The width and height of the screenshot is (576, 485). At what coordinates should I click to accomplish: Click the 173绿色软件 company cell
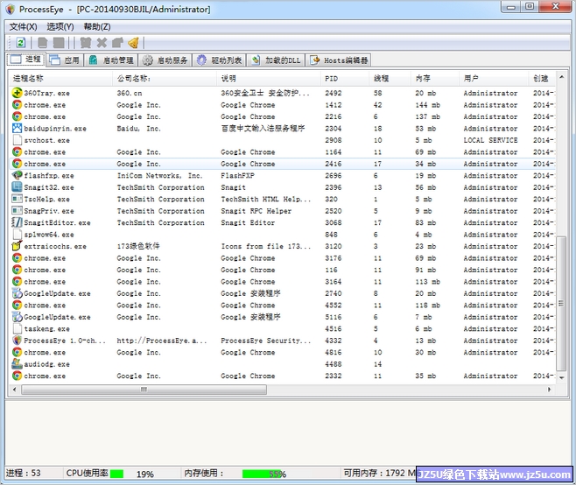(138, 246)
